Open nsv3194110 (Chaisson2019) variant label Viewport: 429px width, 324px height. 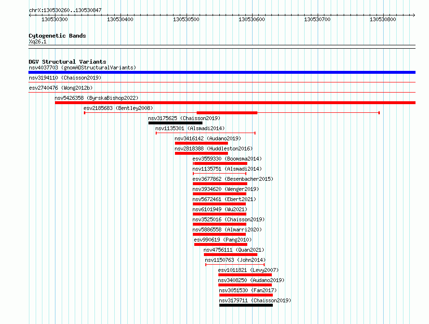(65, 78)
